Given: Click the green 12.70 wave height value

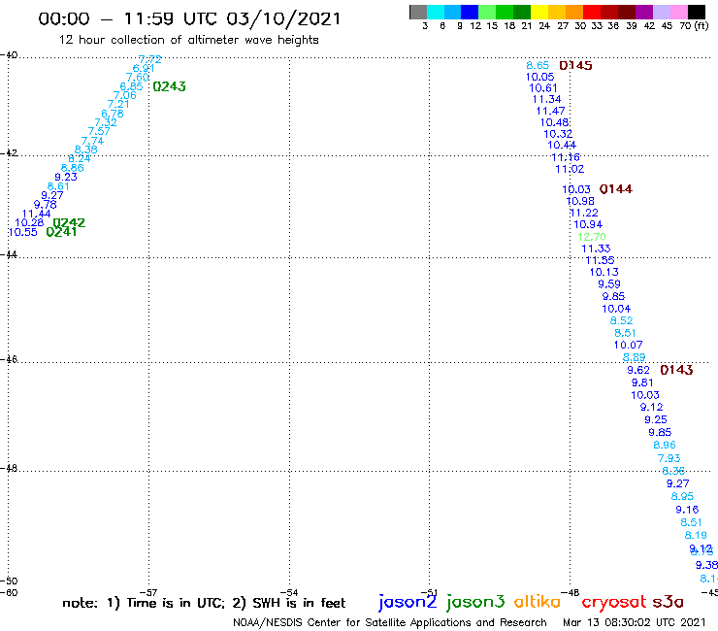Looking at the screenshot, I should [592, 237].
